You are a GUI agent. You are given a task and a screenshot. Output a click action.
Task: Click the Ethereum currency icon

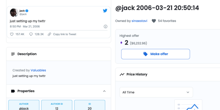coord(121,43)
